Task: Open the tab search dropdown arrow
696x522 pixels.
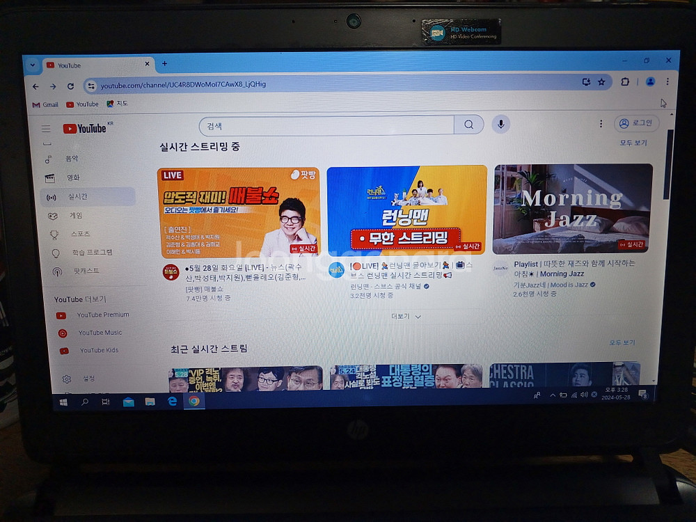Action: 33,65
